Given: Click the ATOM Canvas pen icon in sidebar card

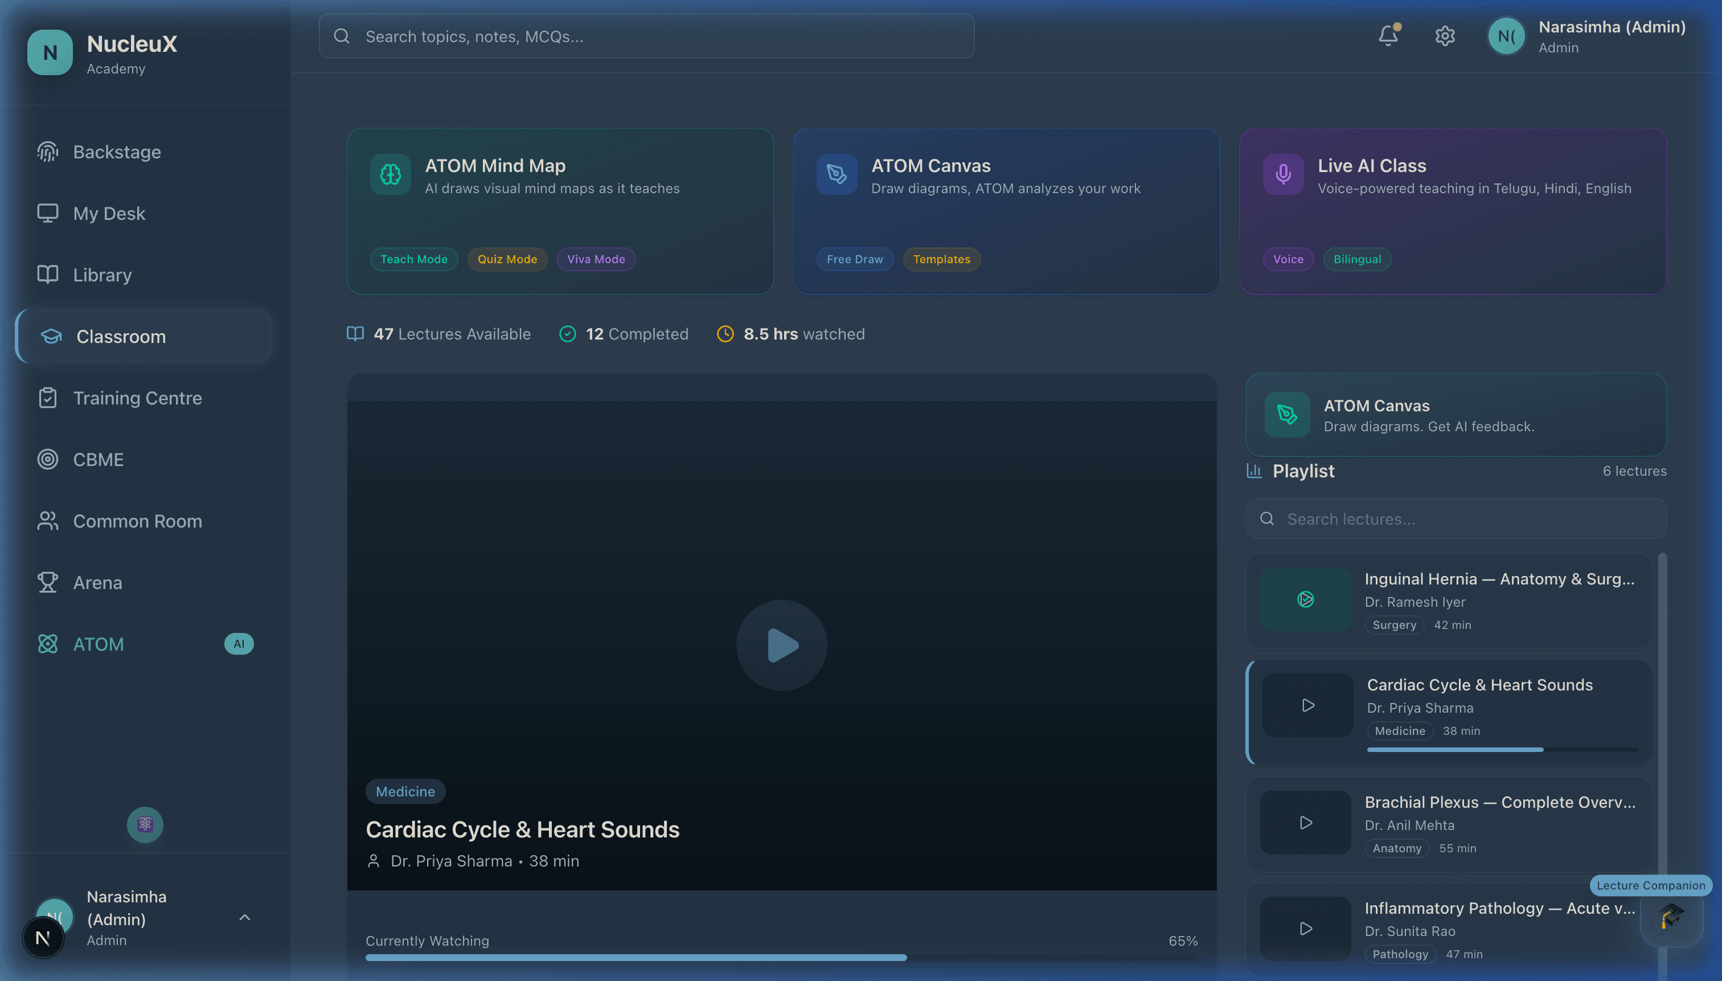Looking at the screenshot, I should (x=1287, y=414).
